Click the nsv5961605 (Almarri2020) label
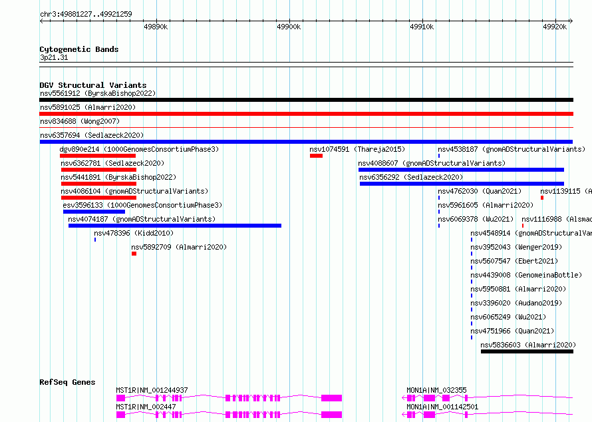 (x=486, y=205)
